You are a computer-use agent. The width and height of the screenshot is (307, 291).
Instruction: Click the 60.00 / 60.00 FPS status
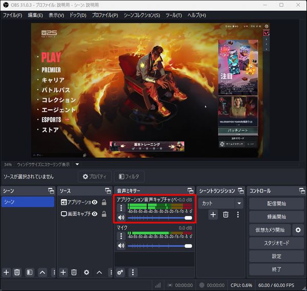(x=276, y=285)
